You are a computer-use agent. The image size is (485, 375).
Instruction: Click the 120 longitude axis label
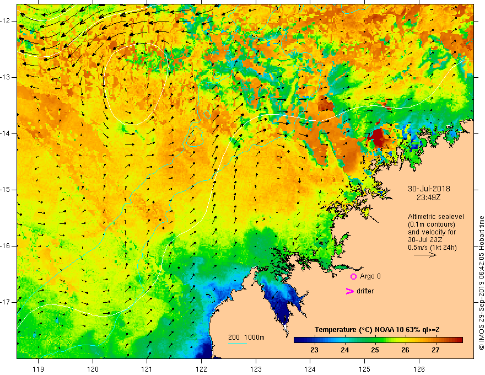tap(93, 369)
